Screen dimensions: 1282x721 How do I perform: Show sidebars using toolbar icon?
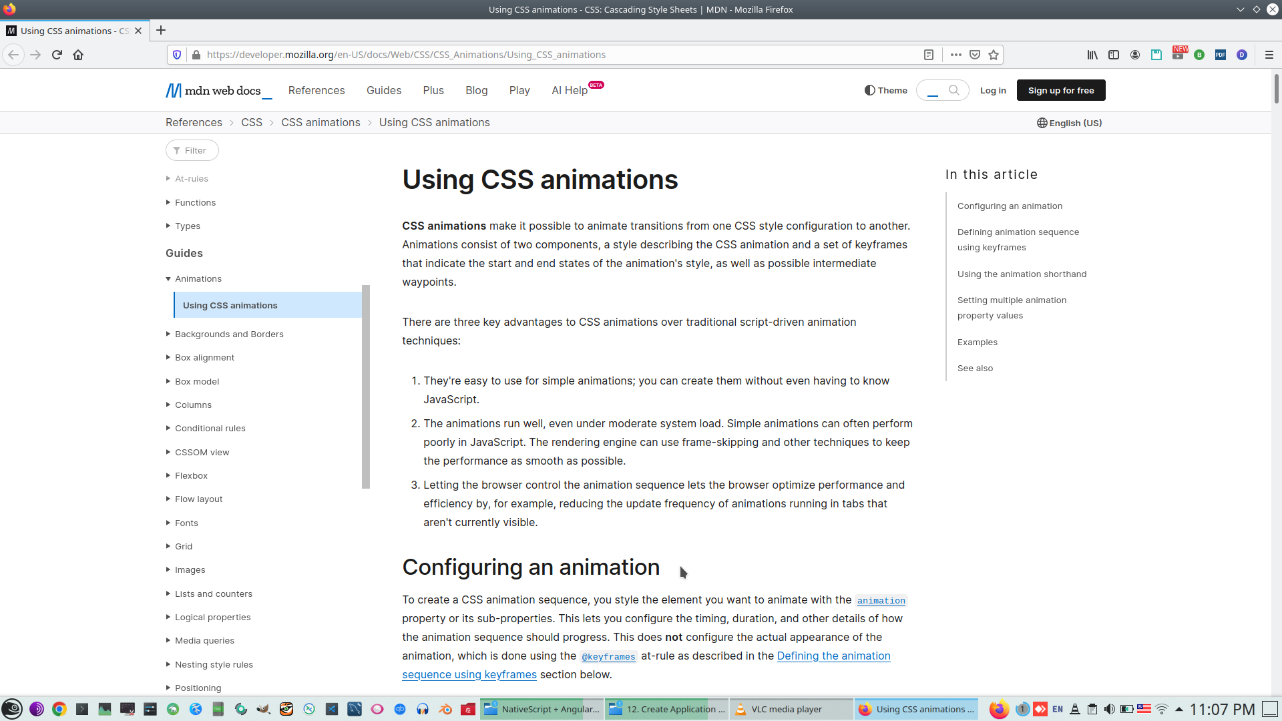tap(1114, 55)
